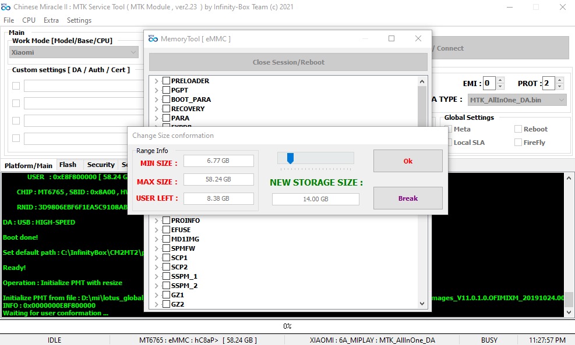The height and width of the screenshot is (345, 575).
Task: Expand the EFUSE tree node
Action: tap(156, 230)
